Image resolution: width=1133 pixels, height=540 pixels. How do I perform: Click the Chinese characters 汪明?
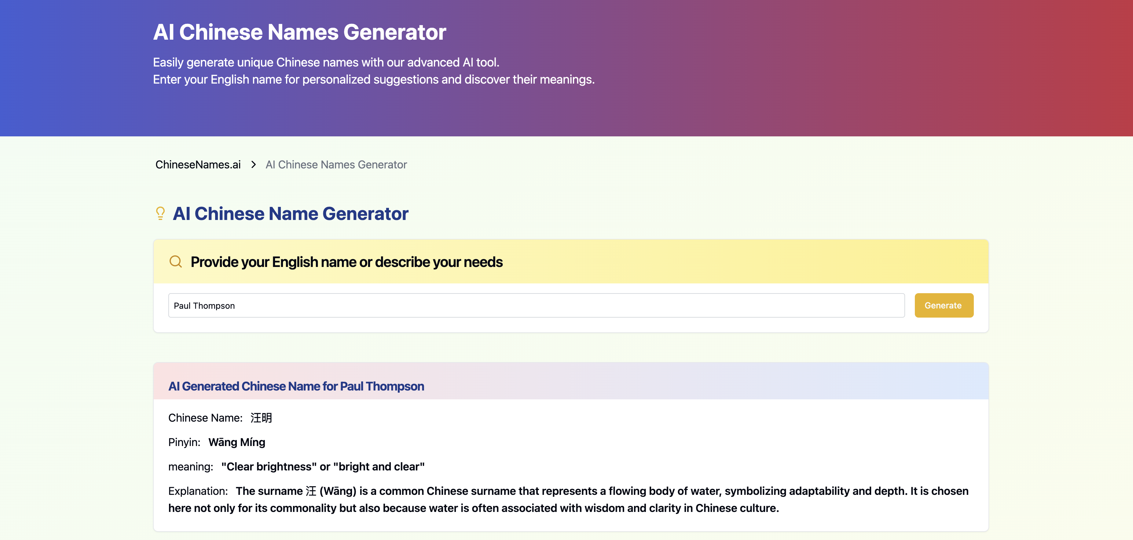pyautogui.click(x=261, y=418)
